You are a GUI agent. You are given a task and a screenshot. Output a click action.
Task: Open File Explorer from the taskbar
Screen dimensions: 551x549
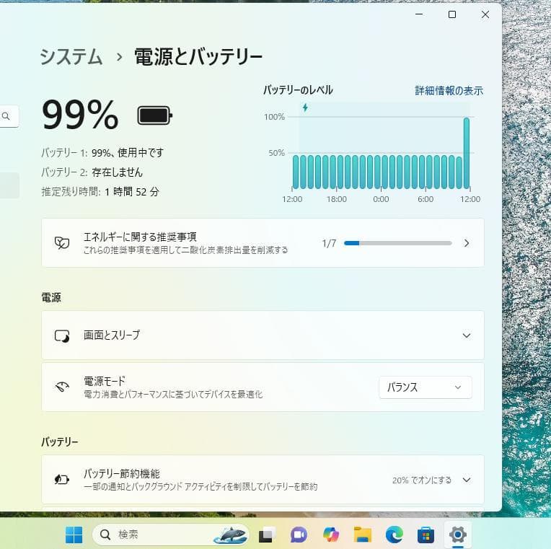tap(362, 535)
